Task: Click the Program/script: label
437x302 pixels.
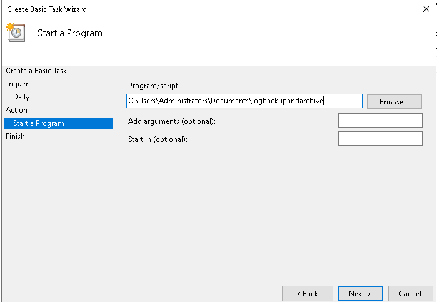Action: [x=153, y=86]
